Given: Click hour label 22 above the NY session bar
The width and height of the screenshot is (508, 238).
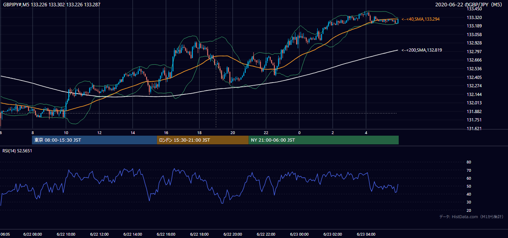Looking at the screenshot, I should (266, 132).
